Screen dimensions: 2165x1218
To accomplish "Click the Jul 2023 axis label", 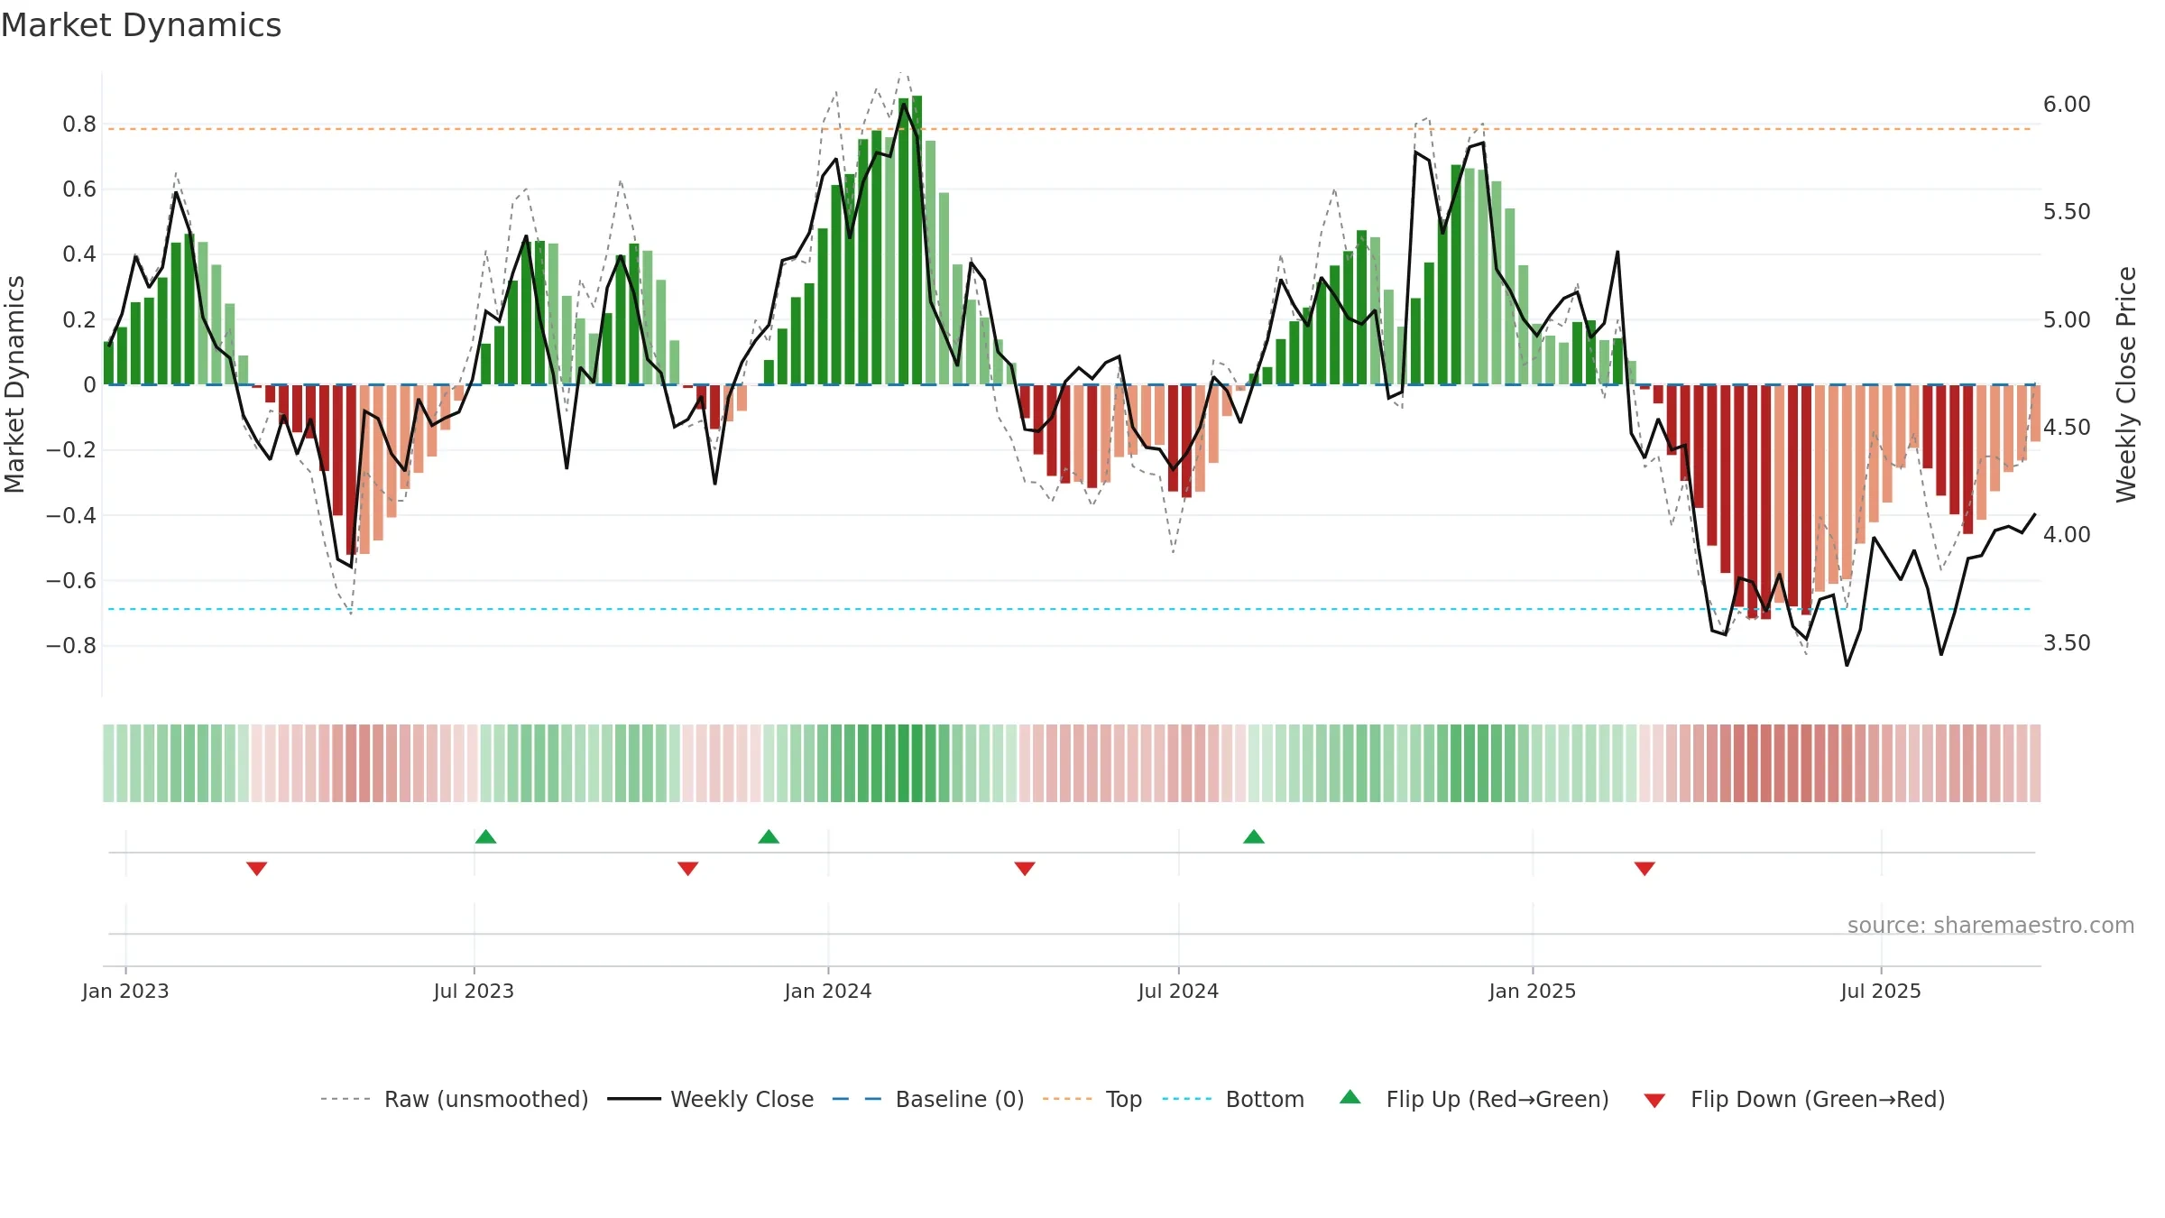I will pyautogui.click(x=474, y=991).
